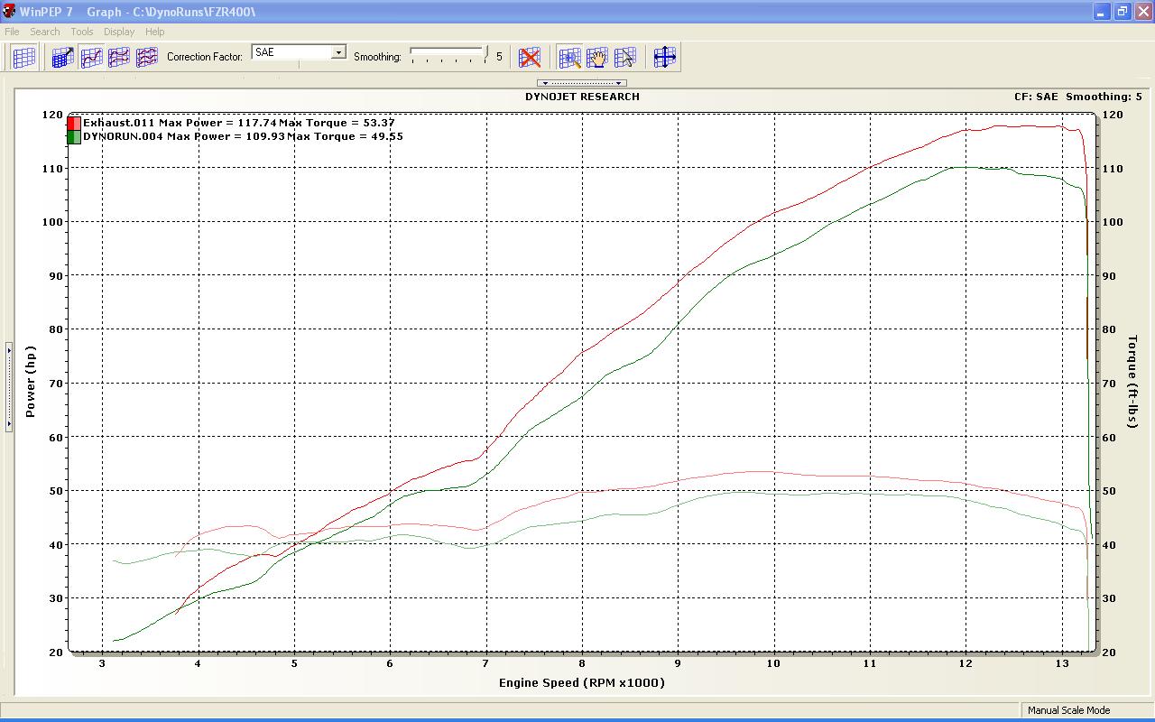The width and height of the screenshot is (1155, 722).
Task: Click the DYNOJET RESEARCH graph title
Action: tap(582, 97)
